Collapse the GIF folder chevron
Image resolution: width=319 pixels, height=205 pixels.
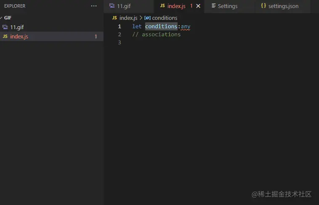click(x=1, y=18)
